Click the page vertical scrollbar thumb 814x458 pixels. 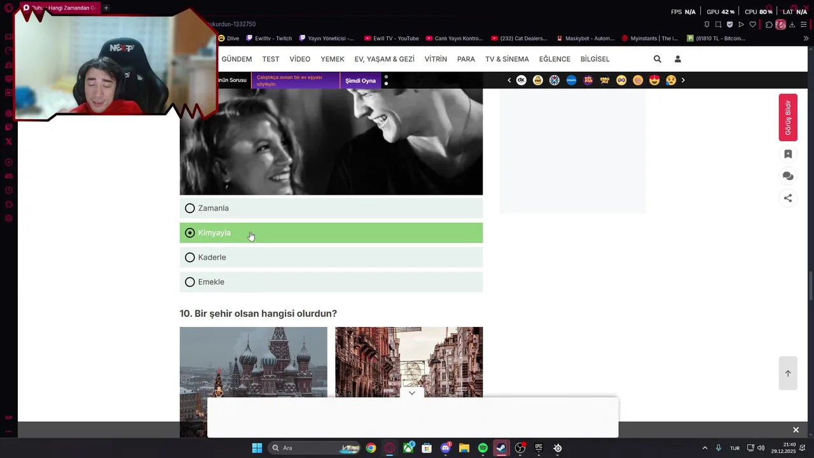coord(810,286)
